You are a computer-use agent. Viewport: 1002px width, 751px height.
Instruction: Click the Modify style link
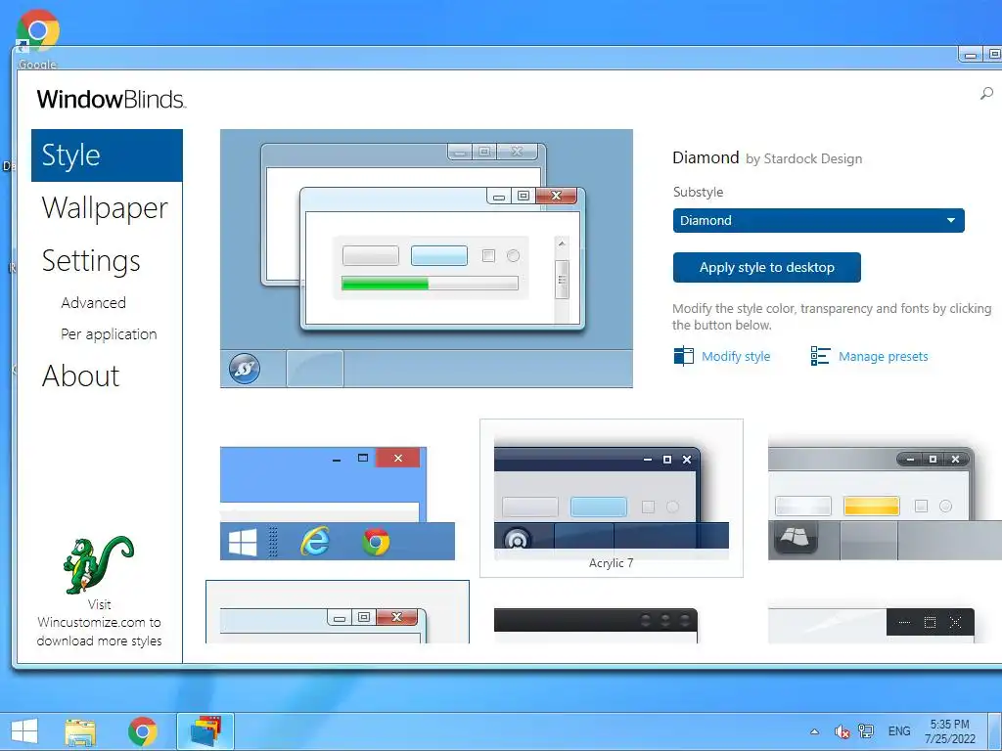(x=736, y=356)
